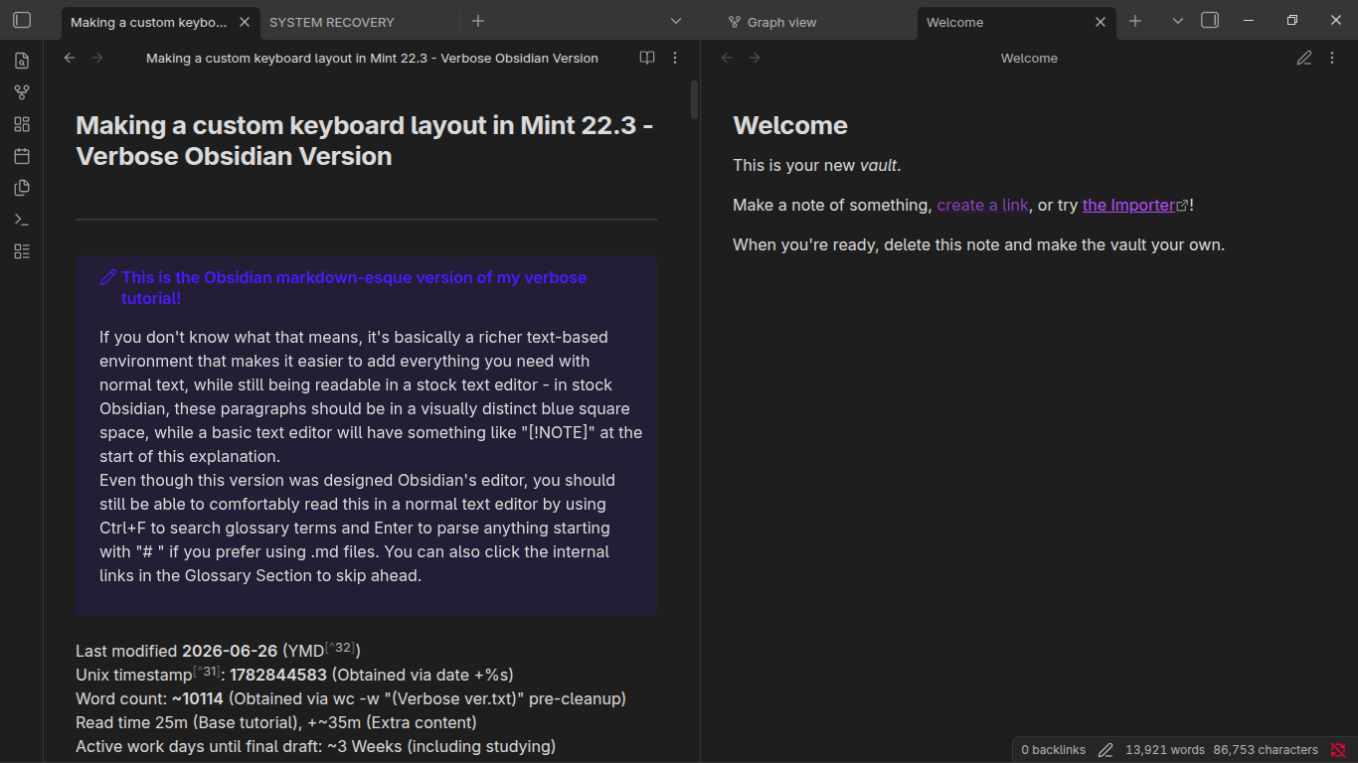
Task: Toggle the right sidebar
Action: click(1210, 20)
